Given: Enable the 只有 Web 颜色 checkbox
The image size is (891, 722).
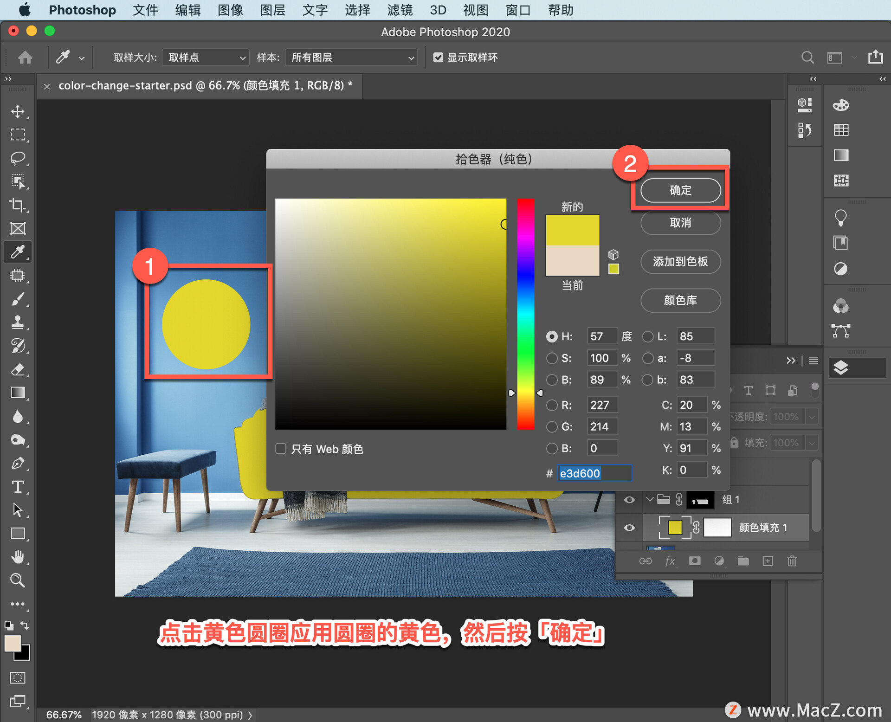Looking at the screenshot, I should 281,449.
